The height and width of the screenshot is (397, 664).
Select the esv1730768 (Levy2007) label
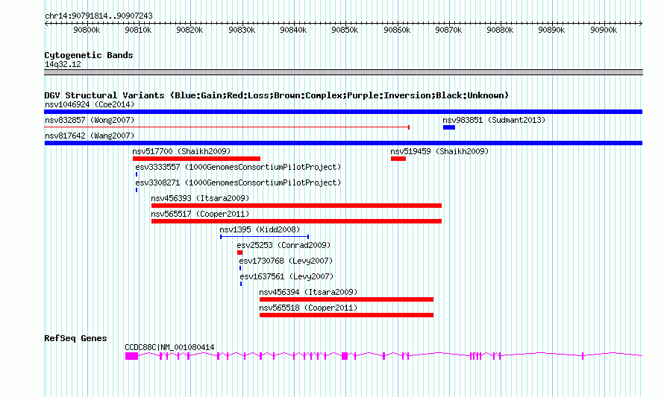(286, 261)
